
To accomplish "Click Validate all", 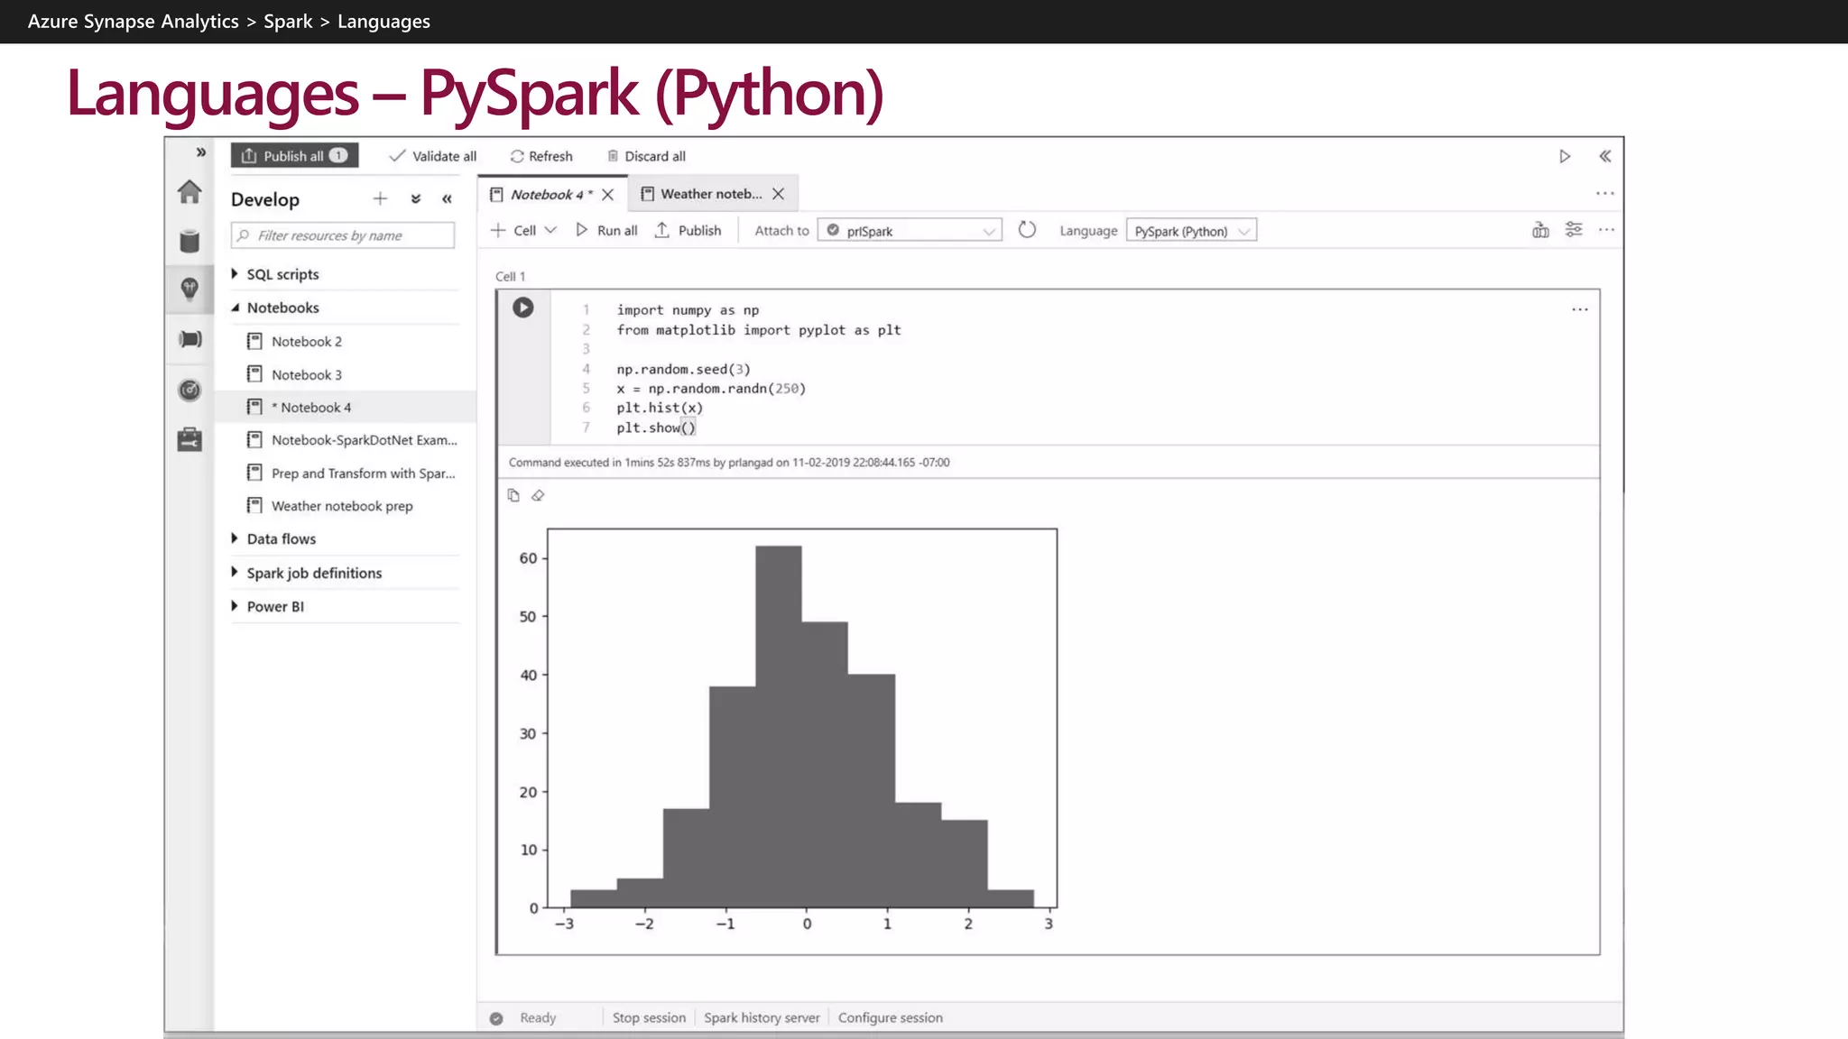I will coord(433,156).
